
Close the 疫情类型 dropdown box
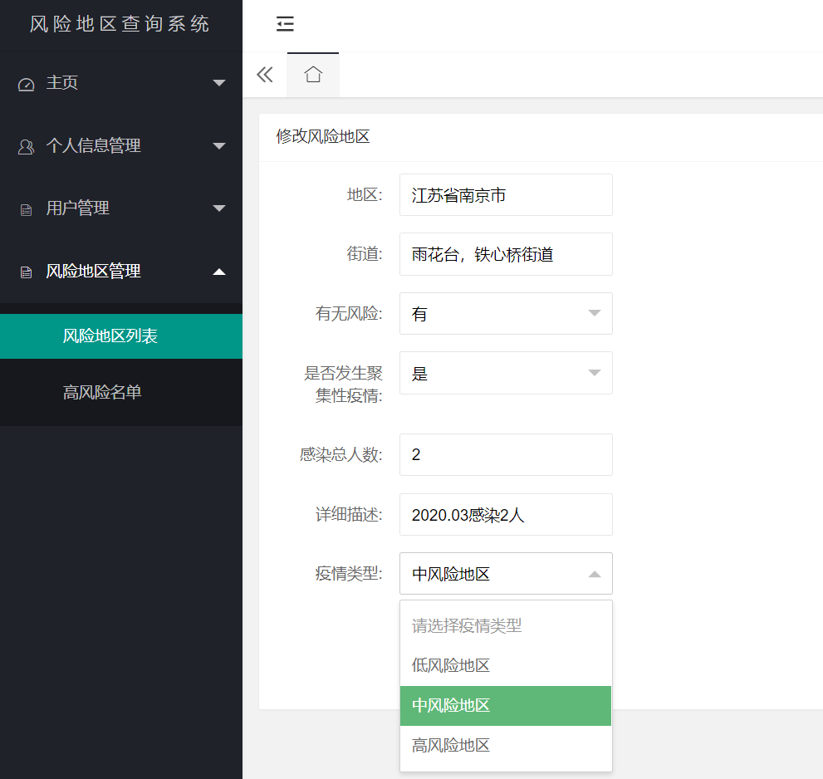click(x=506, y=573)
